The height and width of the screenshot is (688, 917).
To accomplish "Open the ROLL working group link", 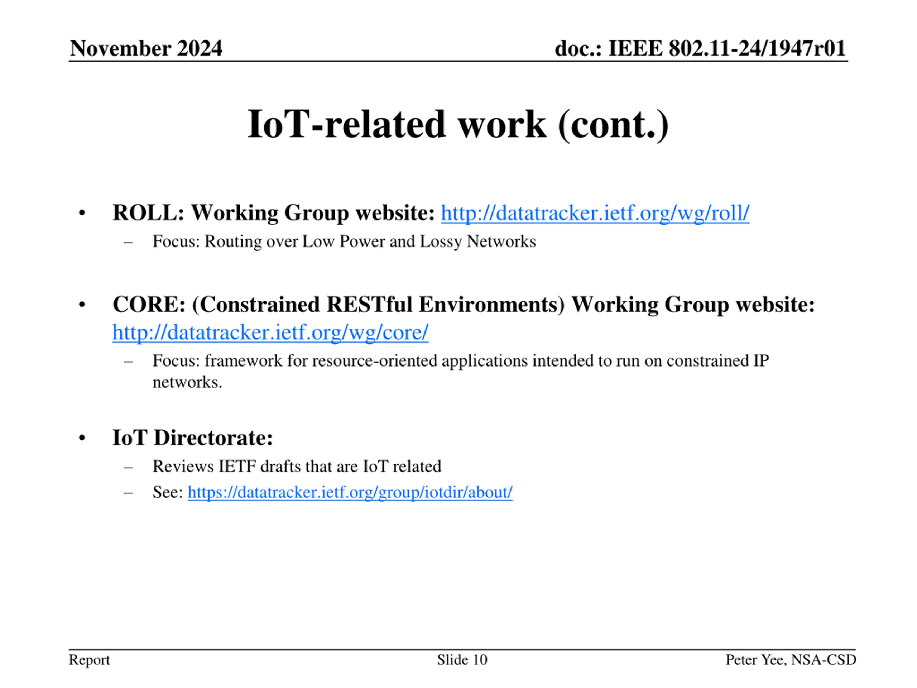I will tap(595, 213).
